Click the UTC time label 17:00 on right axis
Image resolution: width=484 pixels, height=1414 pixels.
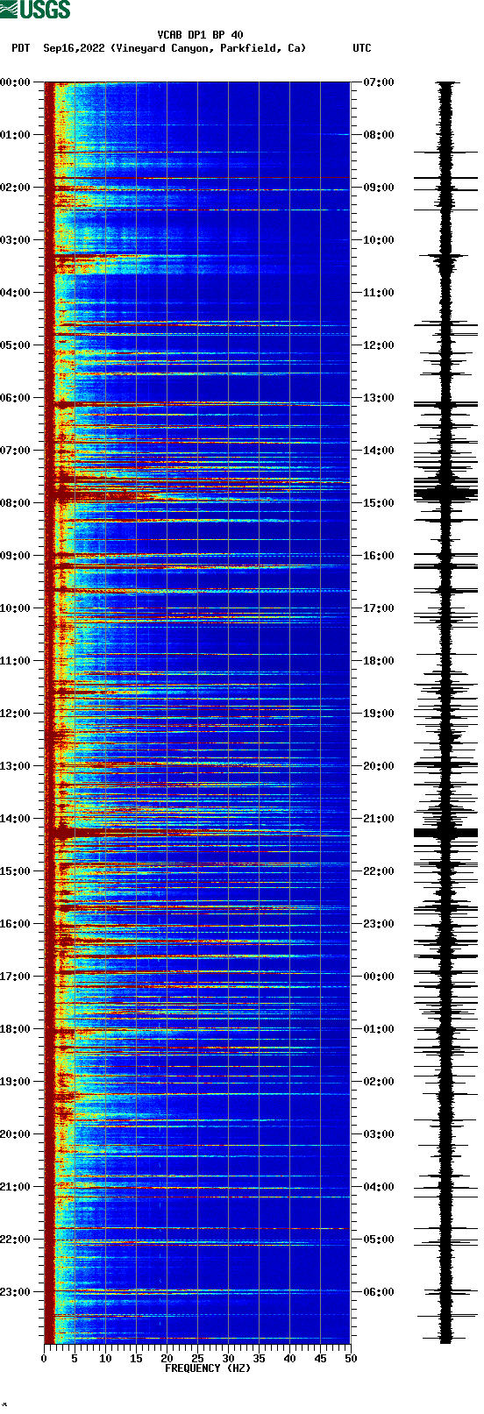[x=379, y=608]
